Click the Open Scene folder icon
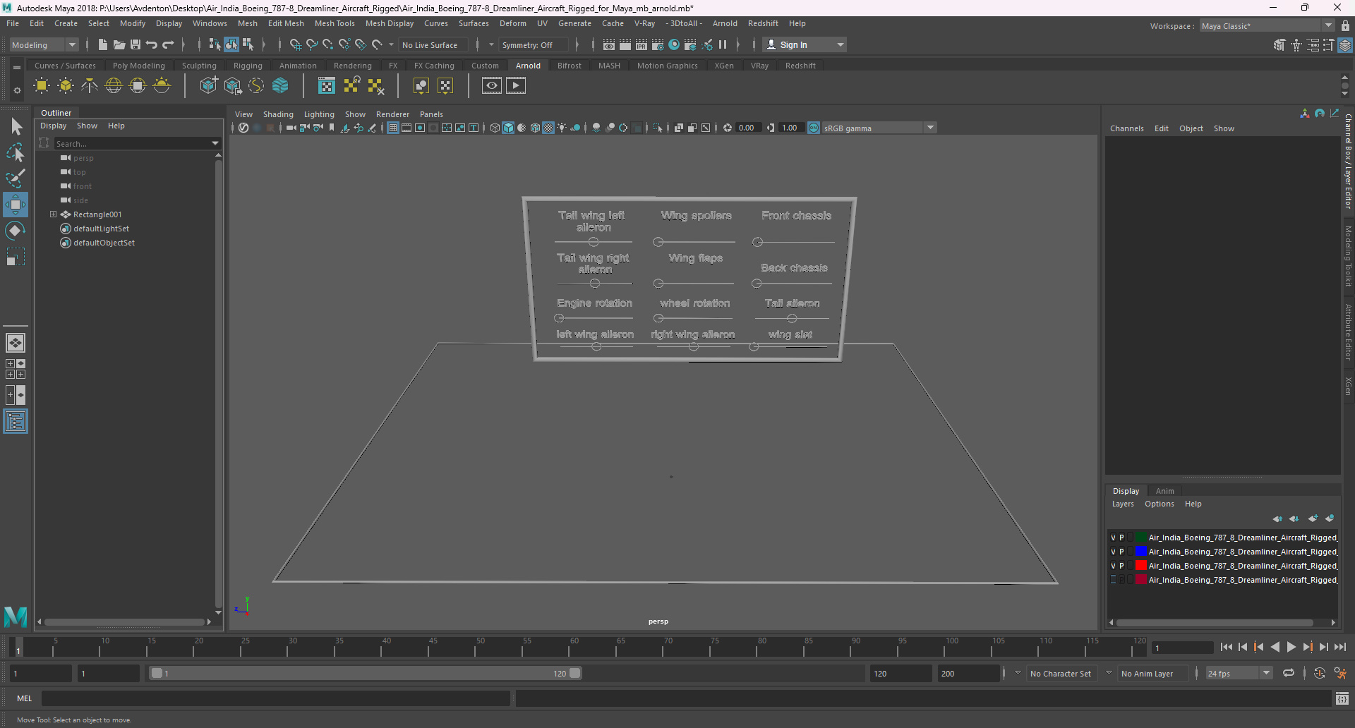The height and width of the screenshot is (728, 1355). click(119, 44)
